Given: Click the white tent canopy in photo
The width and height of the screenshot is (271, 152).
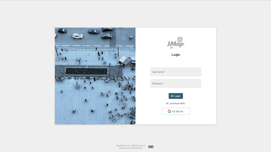Looking at the screenshot, I should [x=124, y=60].
